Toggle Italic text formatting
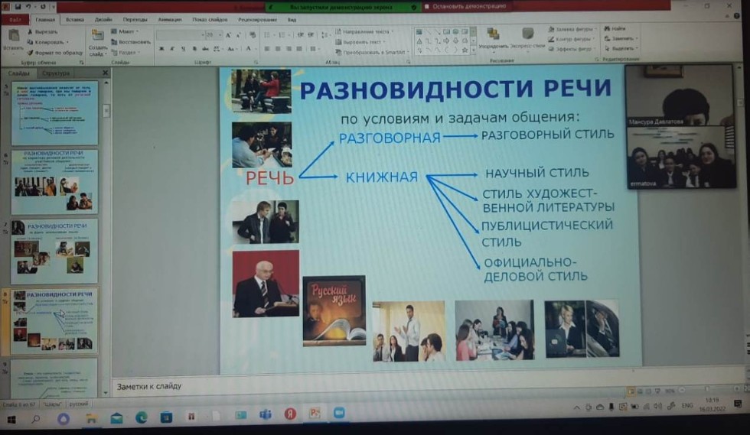Screen dimensions: 750x435 172,48
